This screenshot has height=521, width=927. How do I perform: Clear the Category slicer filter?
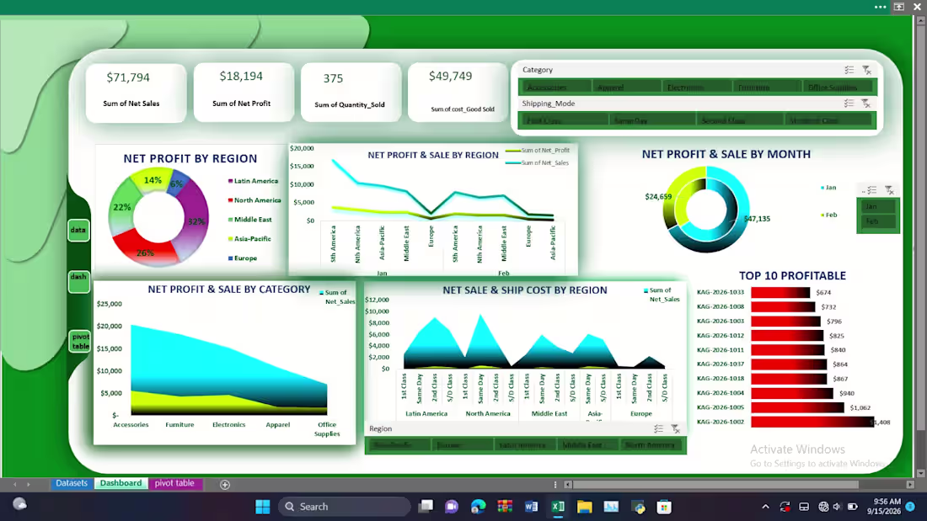point(866,70)
